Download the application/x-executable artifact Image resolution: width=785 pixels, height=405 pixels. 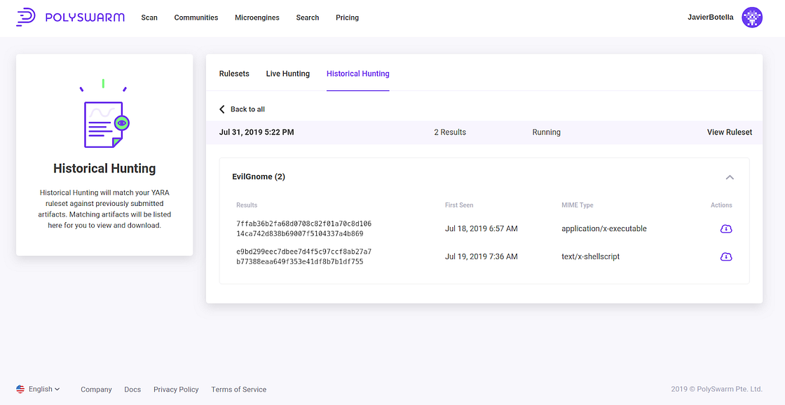(x=726, y=229)
